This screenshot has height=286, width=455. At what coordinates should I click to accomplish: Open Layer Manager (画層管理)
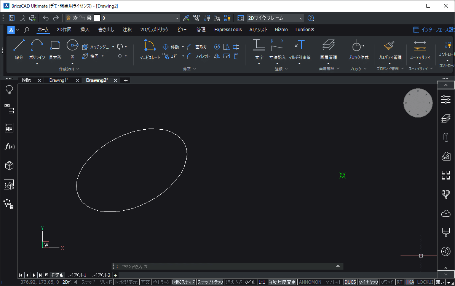click(x=329, y=49)
